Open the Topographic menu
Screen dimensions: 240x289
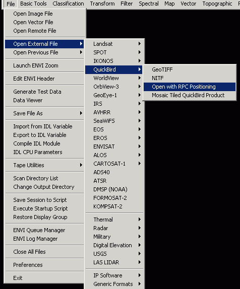217,4
